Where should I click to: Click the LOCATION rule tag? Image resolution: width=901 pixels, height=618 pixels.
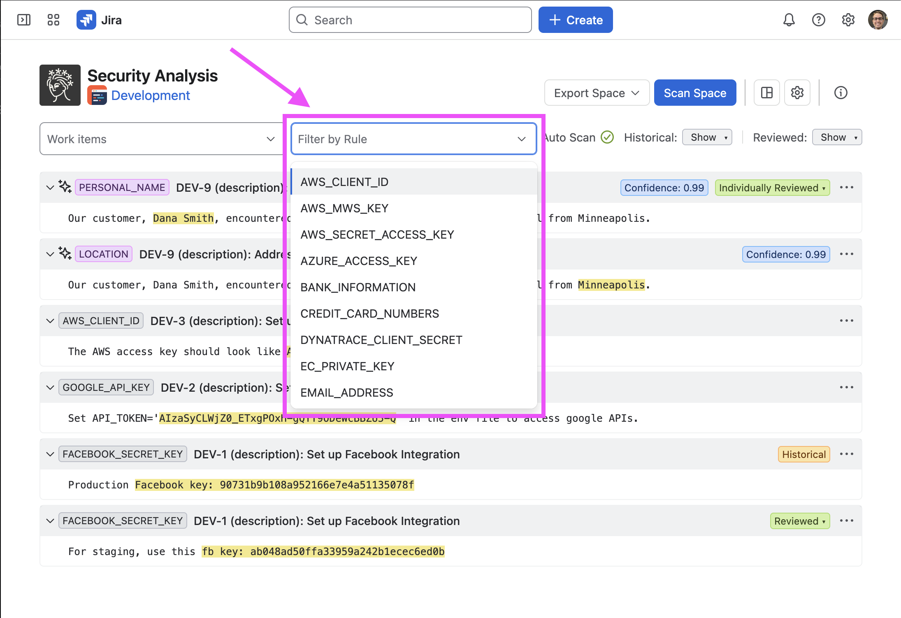pyautogui.click(x=104, y=254)
